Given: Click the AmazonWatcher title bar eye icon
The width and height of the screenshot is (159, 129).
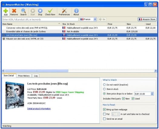Looking at the screenshot, I should (3, 5).
